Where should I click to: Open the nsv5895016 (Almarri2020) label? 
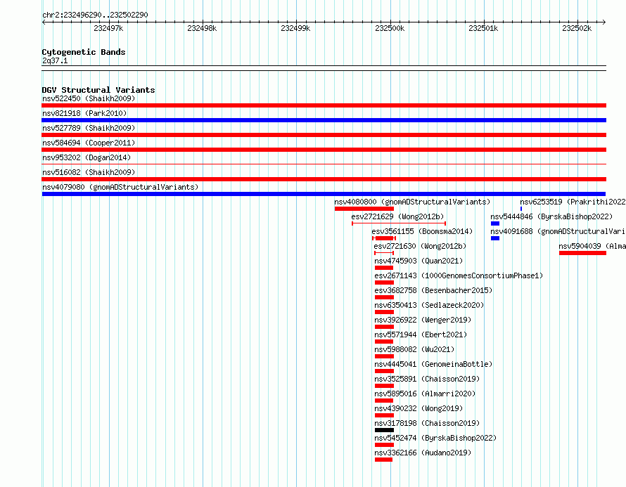(425, 394)
